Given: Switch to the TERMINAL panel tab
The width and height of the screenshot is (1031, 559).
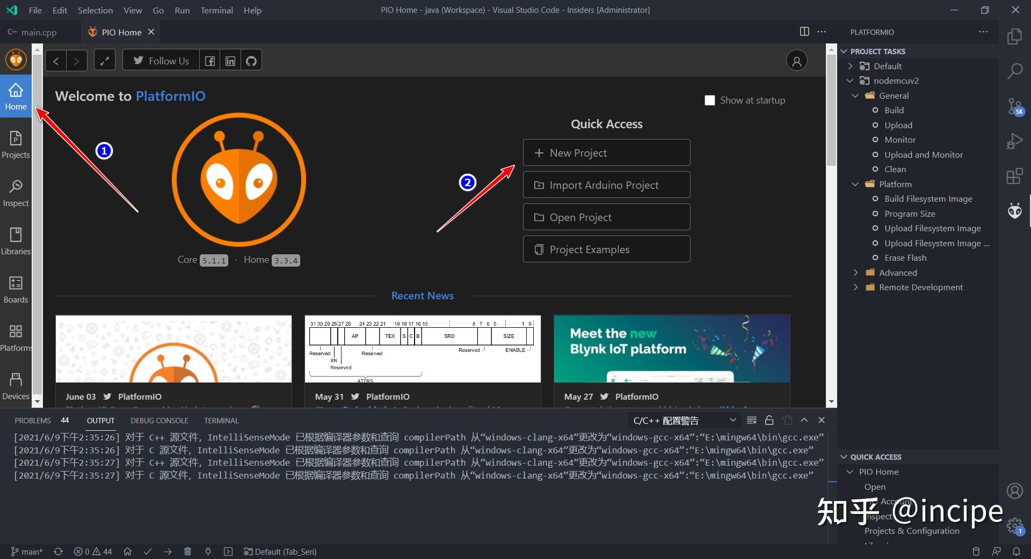Looking at the screenshot, I should click(x=221, y=421).
